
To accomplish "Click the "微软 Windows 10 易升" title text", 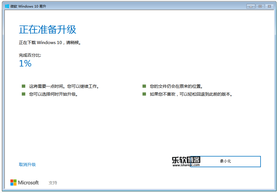I will tap(28, 6).
